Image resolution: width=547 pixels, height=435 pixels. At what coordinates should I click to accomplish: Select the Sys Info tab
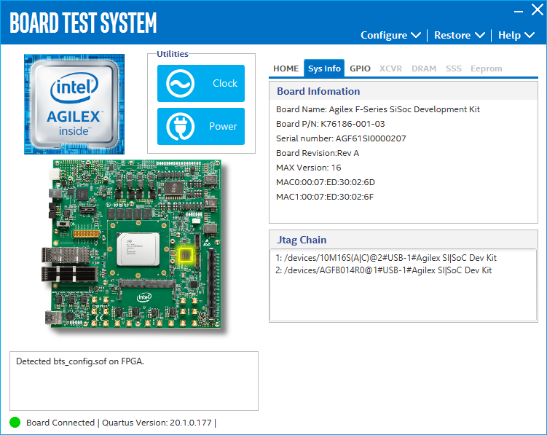tap(324, 68)
